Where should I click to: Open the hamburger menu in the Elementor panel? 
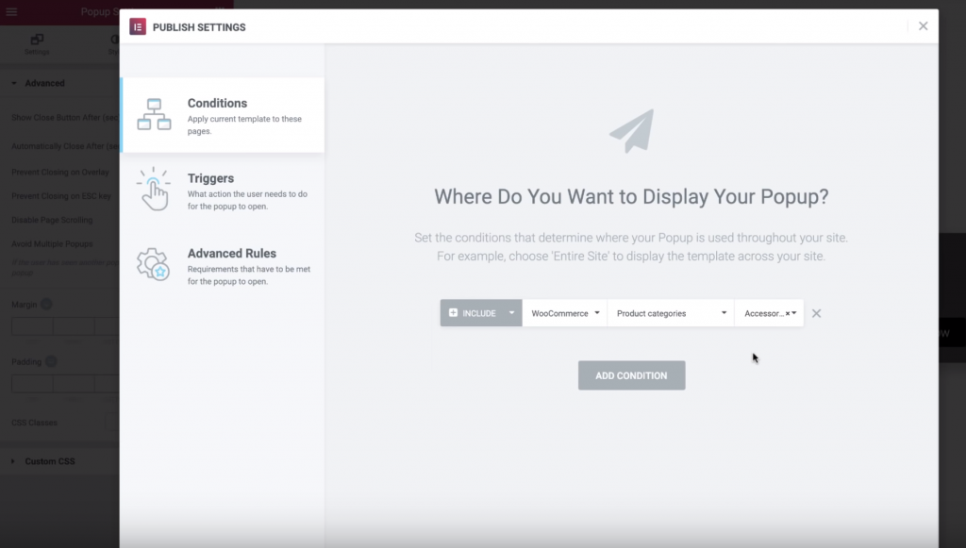11,12
